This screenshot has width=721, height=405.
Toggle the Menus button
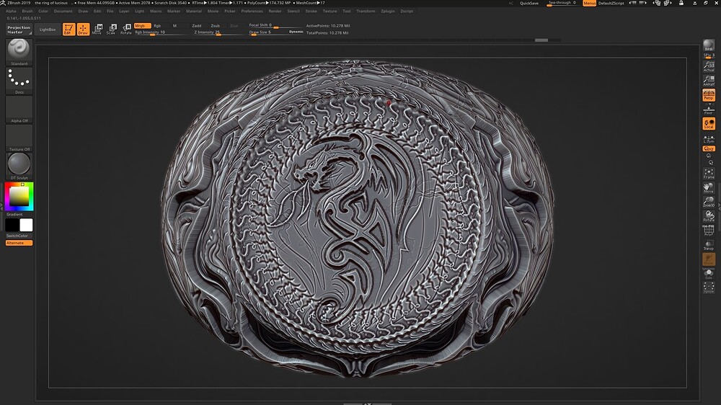tap(590, 3)
